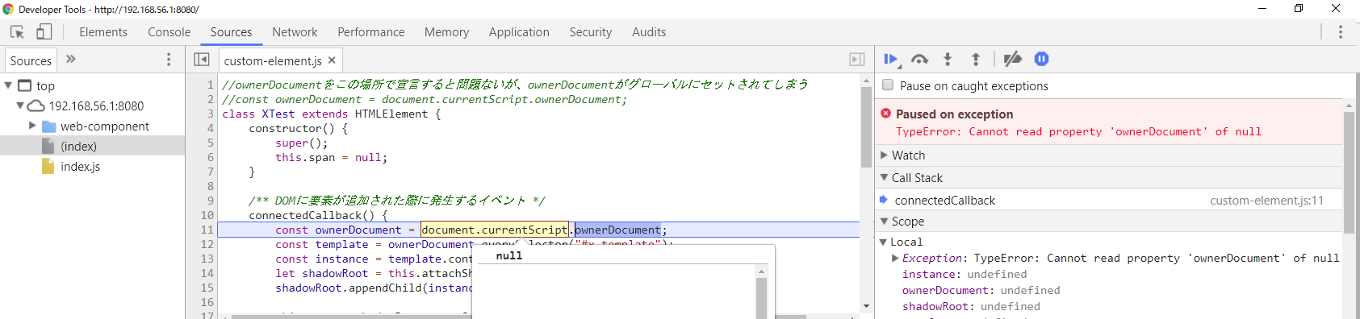Select the Sources navigator sub-tab

click(31, 60)
